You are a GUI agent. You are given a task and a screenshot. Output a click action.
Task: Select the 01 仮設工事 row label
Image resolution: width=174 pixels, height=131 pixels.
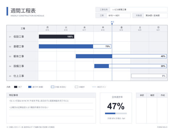(16, 37)
